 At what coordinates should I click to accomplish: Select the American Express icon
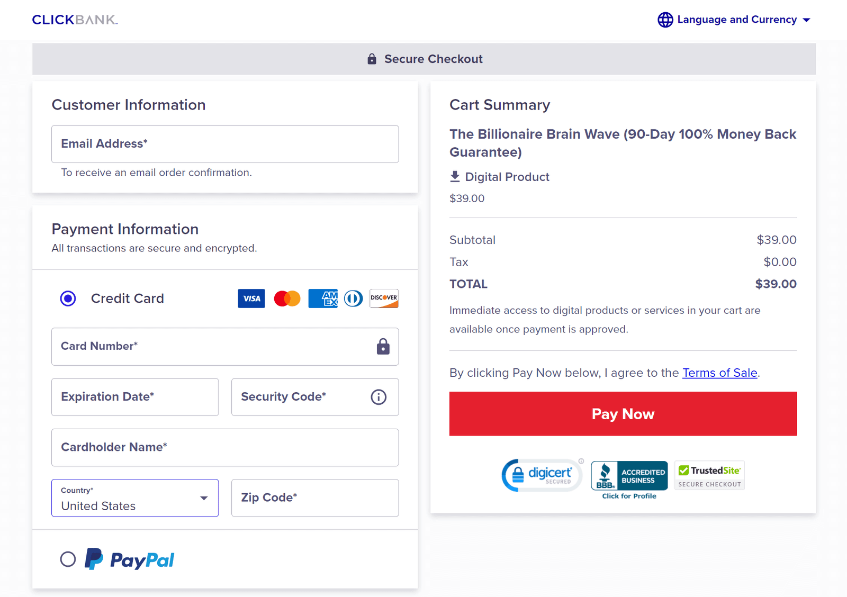click(322, 298)
